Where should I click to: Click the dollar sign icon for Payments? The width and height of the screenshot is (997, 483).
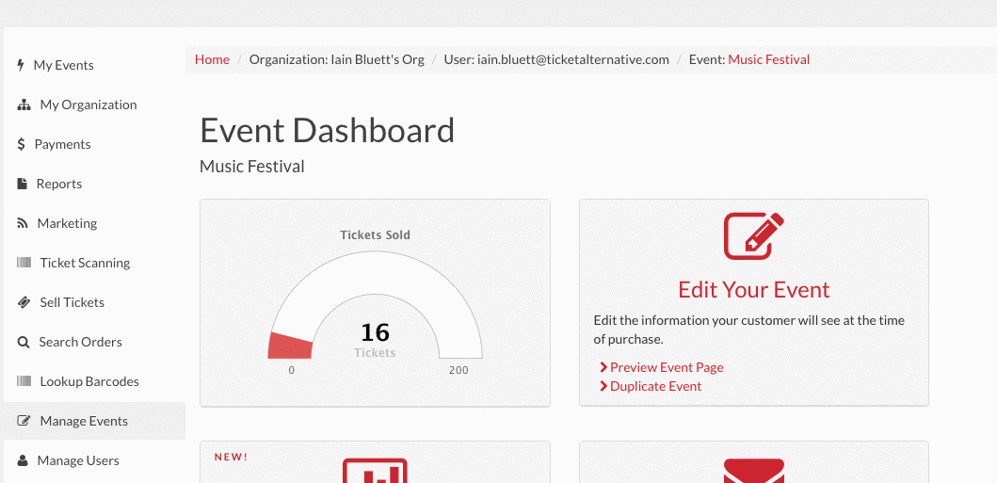[x=22, y=144]
